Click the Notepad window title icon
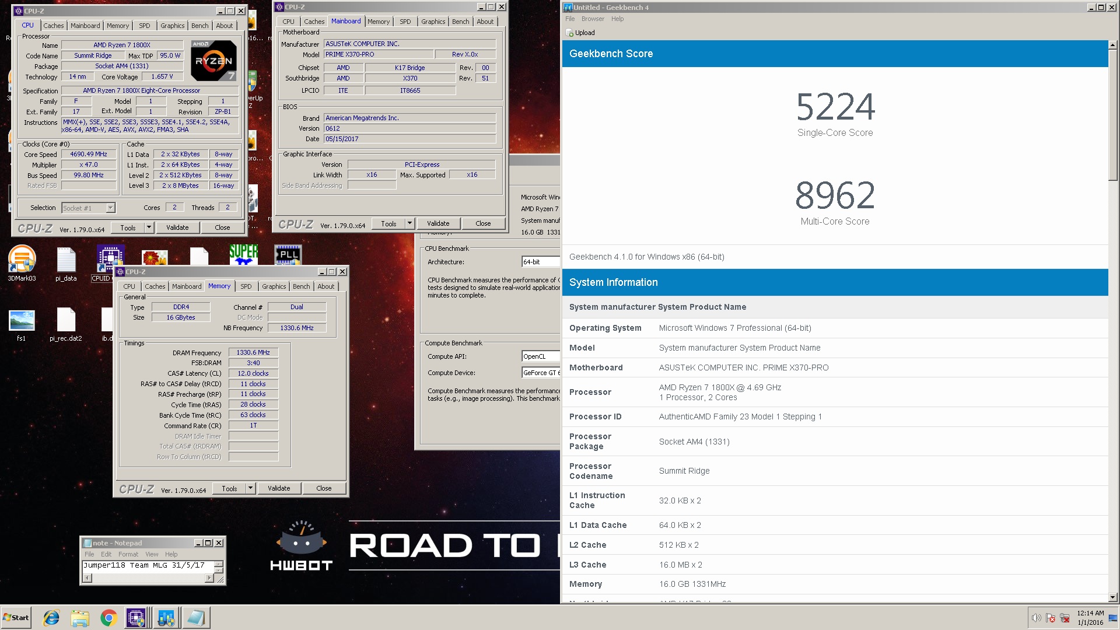 tap(87, 542)
